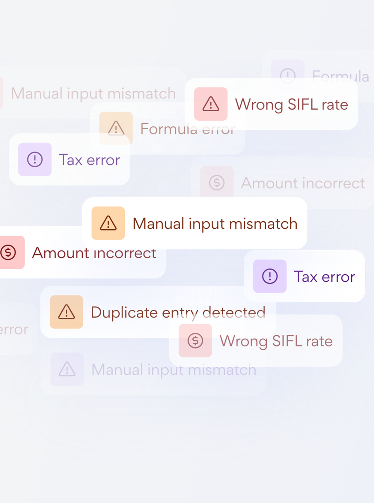Select orange warning icon on bold Manual input mismatch

pyautogui.click(x=108, y=223)
